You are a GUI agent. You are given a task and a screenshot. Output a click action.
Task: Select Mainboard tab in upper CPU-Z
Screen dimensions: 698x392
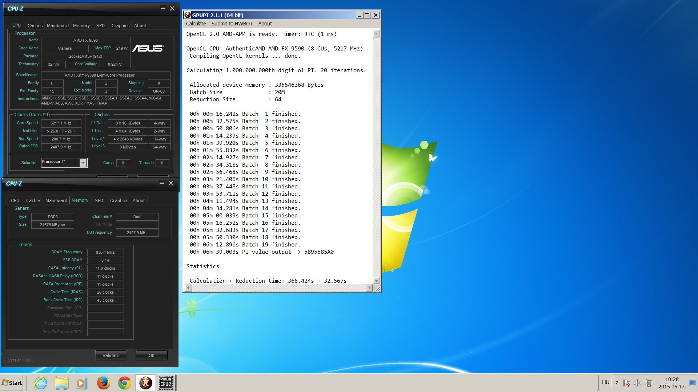57,25
